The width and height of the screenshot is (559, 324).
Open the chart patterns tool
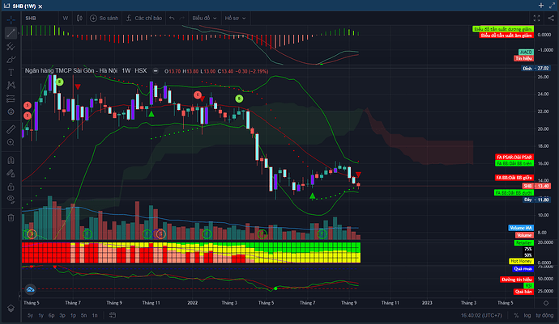(11, 86)
